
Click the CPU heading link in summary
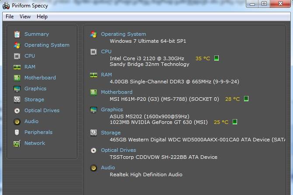[x=106, y=51]
